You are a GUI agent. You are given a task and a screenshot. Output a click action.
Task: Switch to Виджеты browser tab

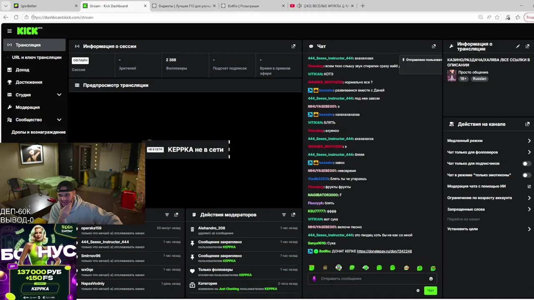tap(183, 6)
